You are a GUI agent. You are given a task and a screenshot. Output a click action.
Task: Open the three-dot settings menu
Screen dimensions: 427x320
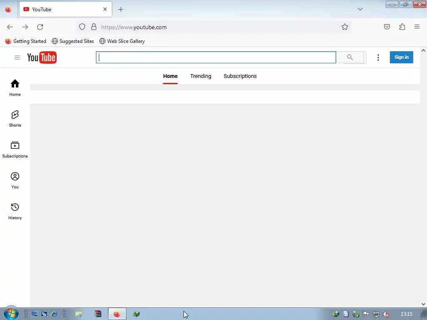(x=378, y=57)
